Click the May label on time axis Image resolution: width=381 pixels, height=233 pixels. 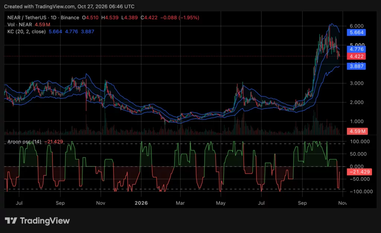tap(221, 203)
